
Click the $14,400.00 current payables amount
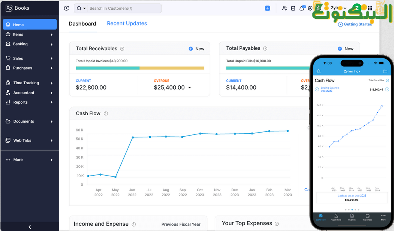pyautogui.click(x=241, y=88)
